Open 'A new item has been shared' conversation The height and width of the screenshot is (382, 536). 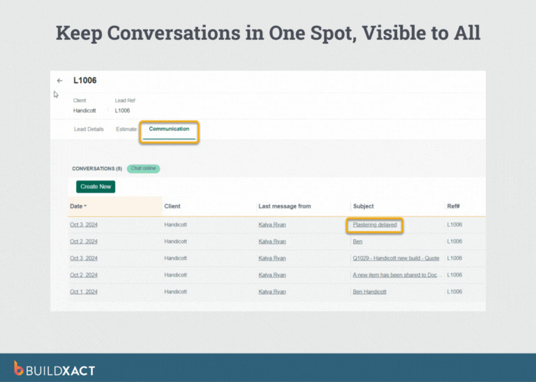point(395,275)
